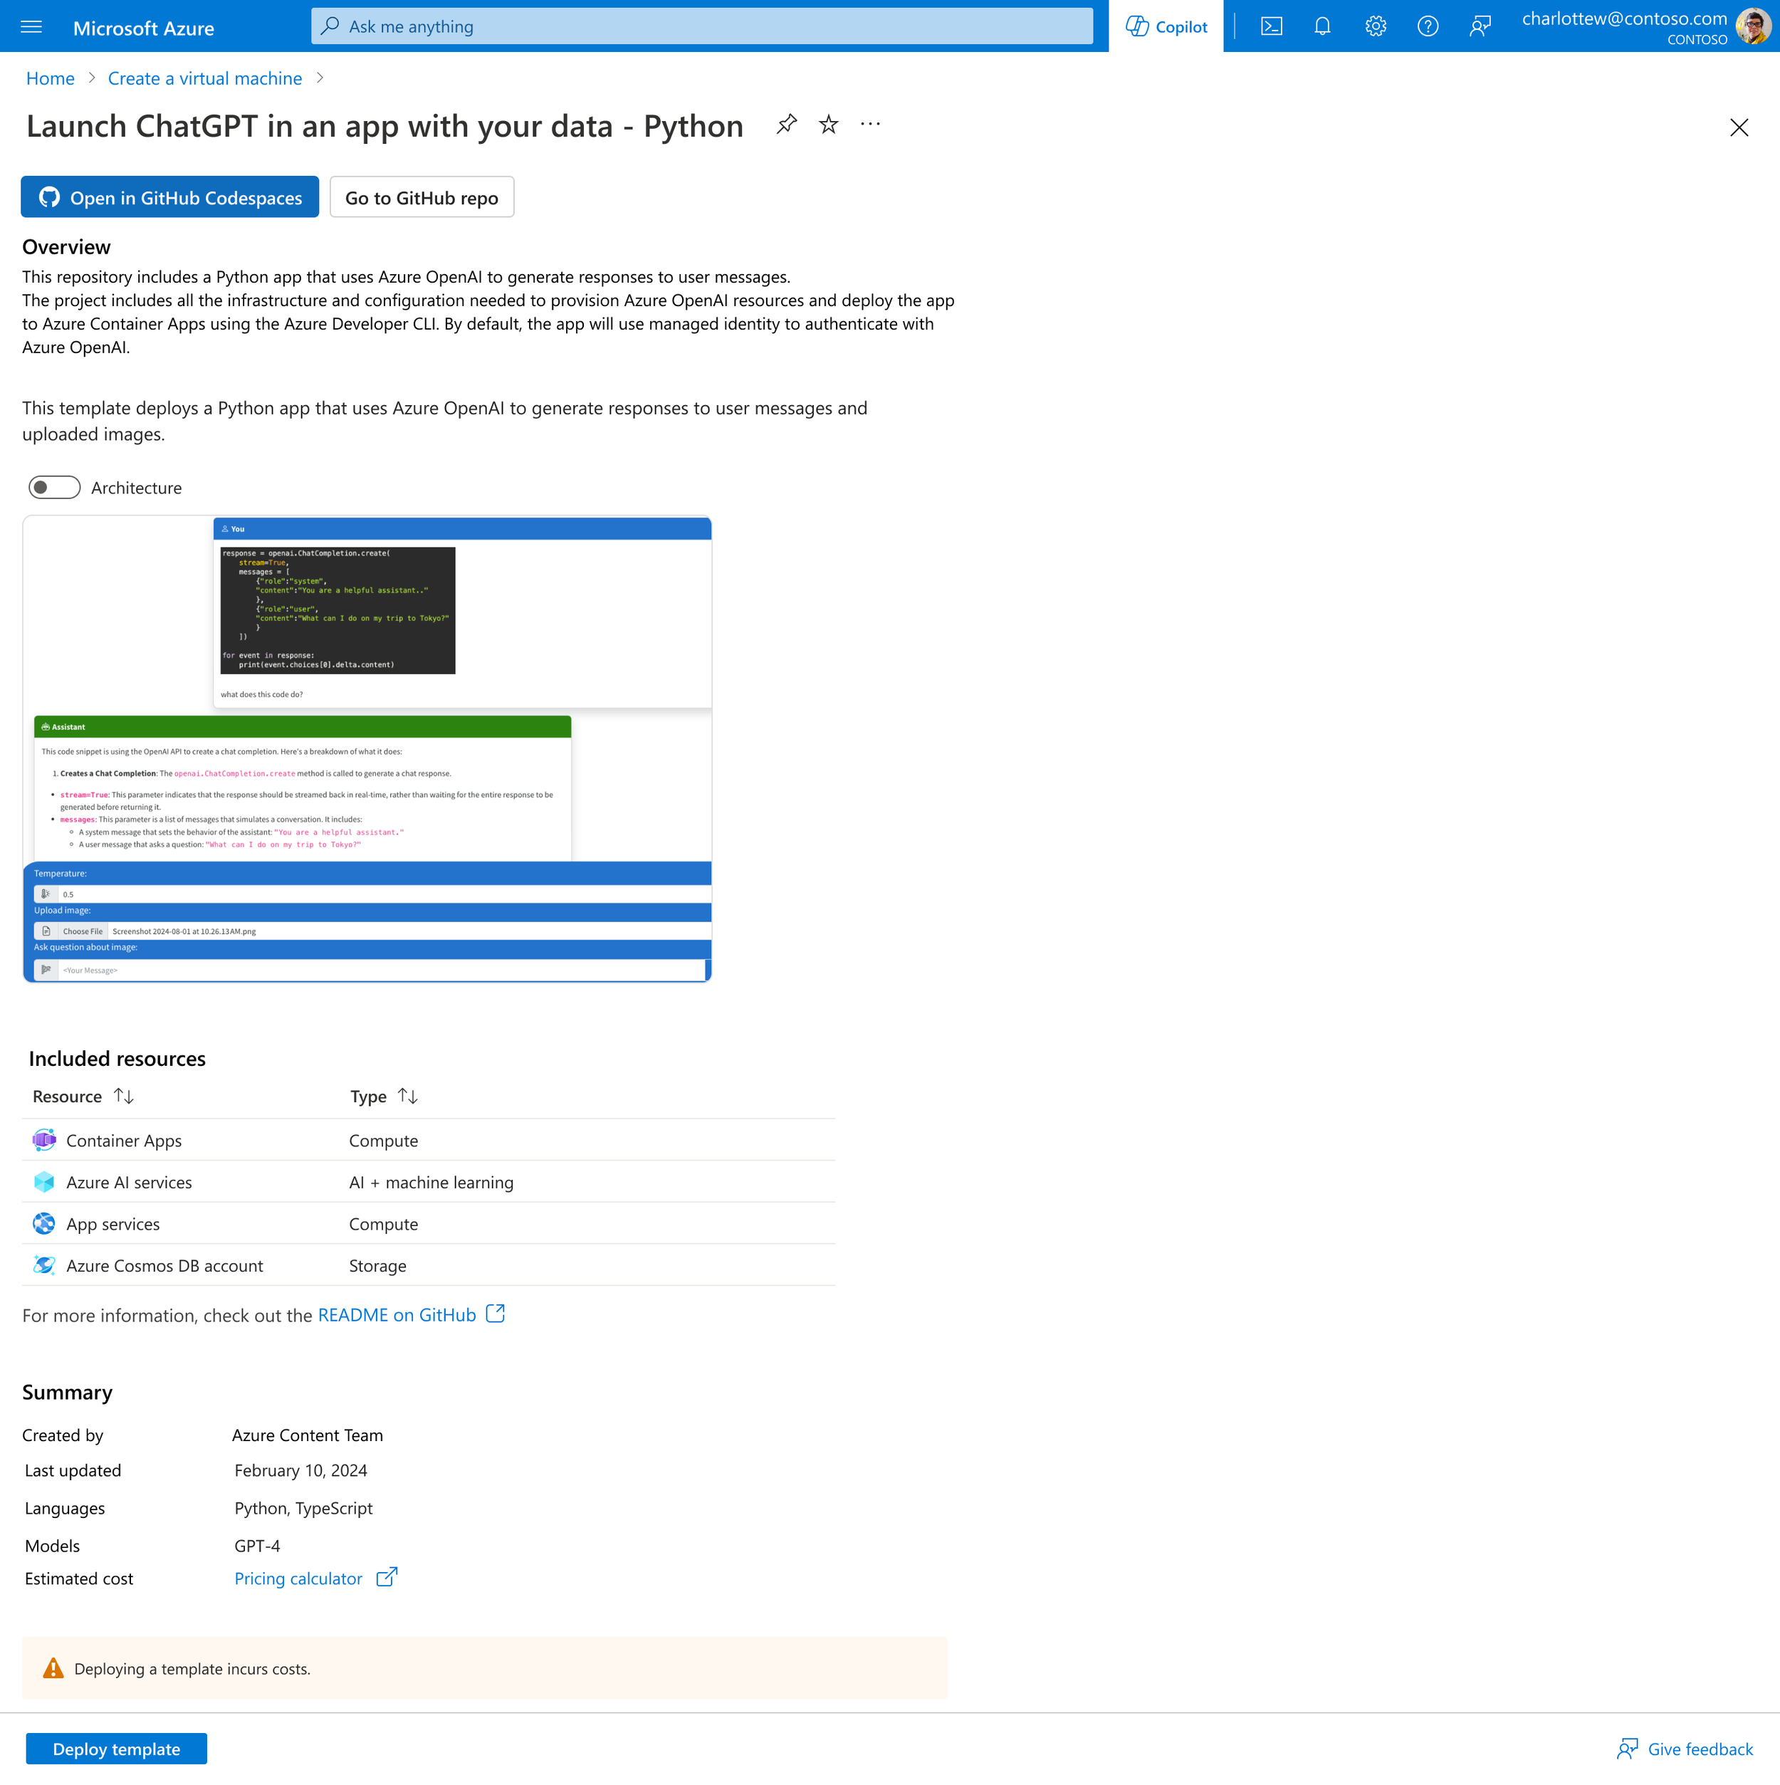Click the help question mark icon
The height and width of the screenshot is (1785, 1780).
tap(1427, 27)
